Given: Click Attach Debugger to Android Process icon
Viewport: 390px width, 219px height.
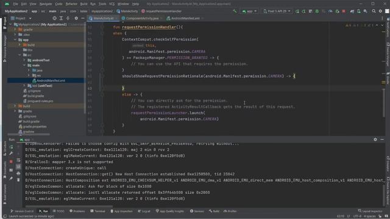Looking at the screenshot, I should 337,11.
